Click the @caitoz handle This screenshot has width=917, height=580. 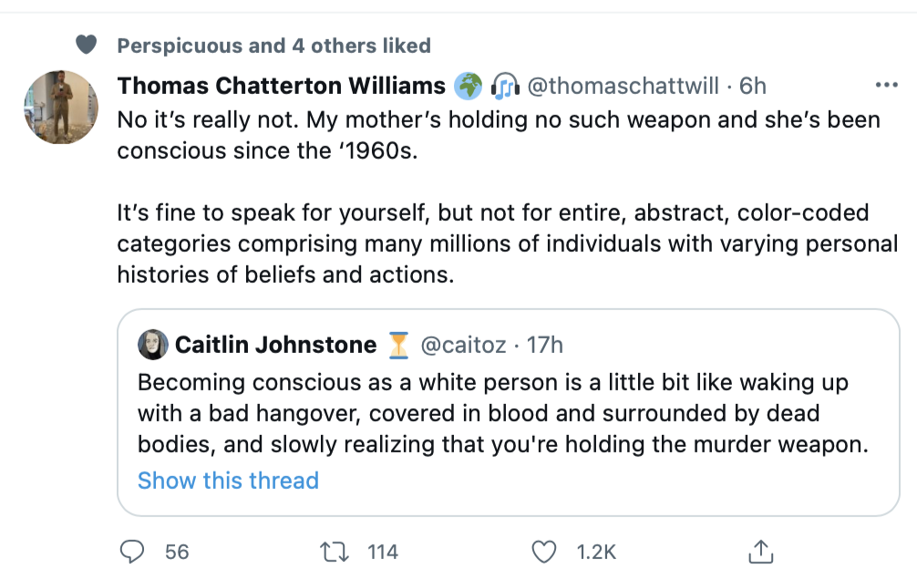click(x=463, y=345)
